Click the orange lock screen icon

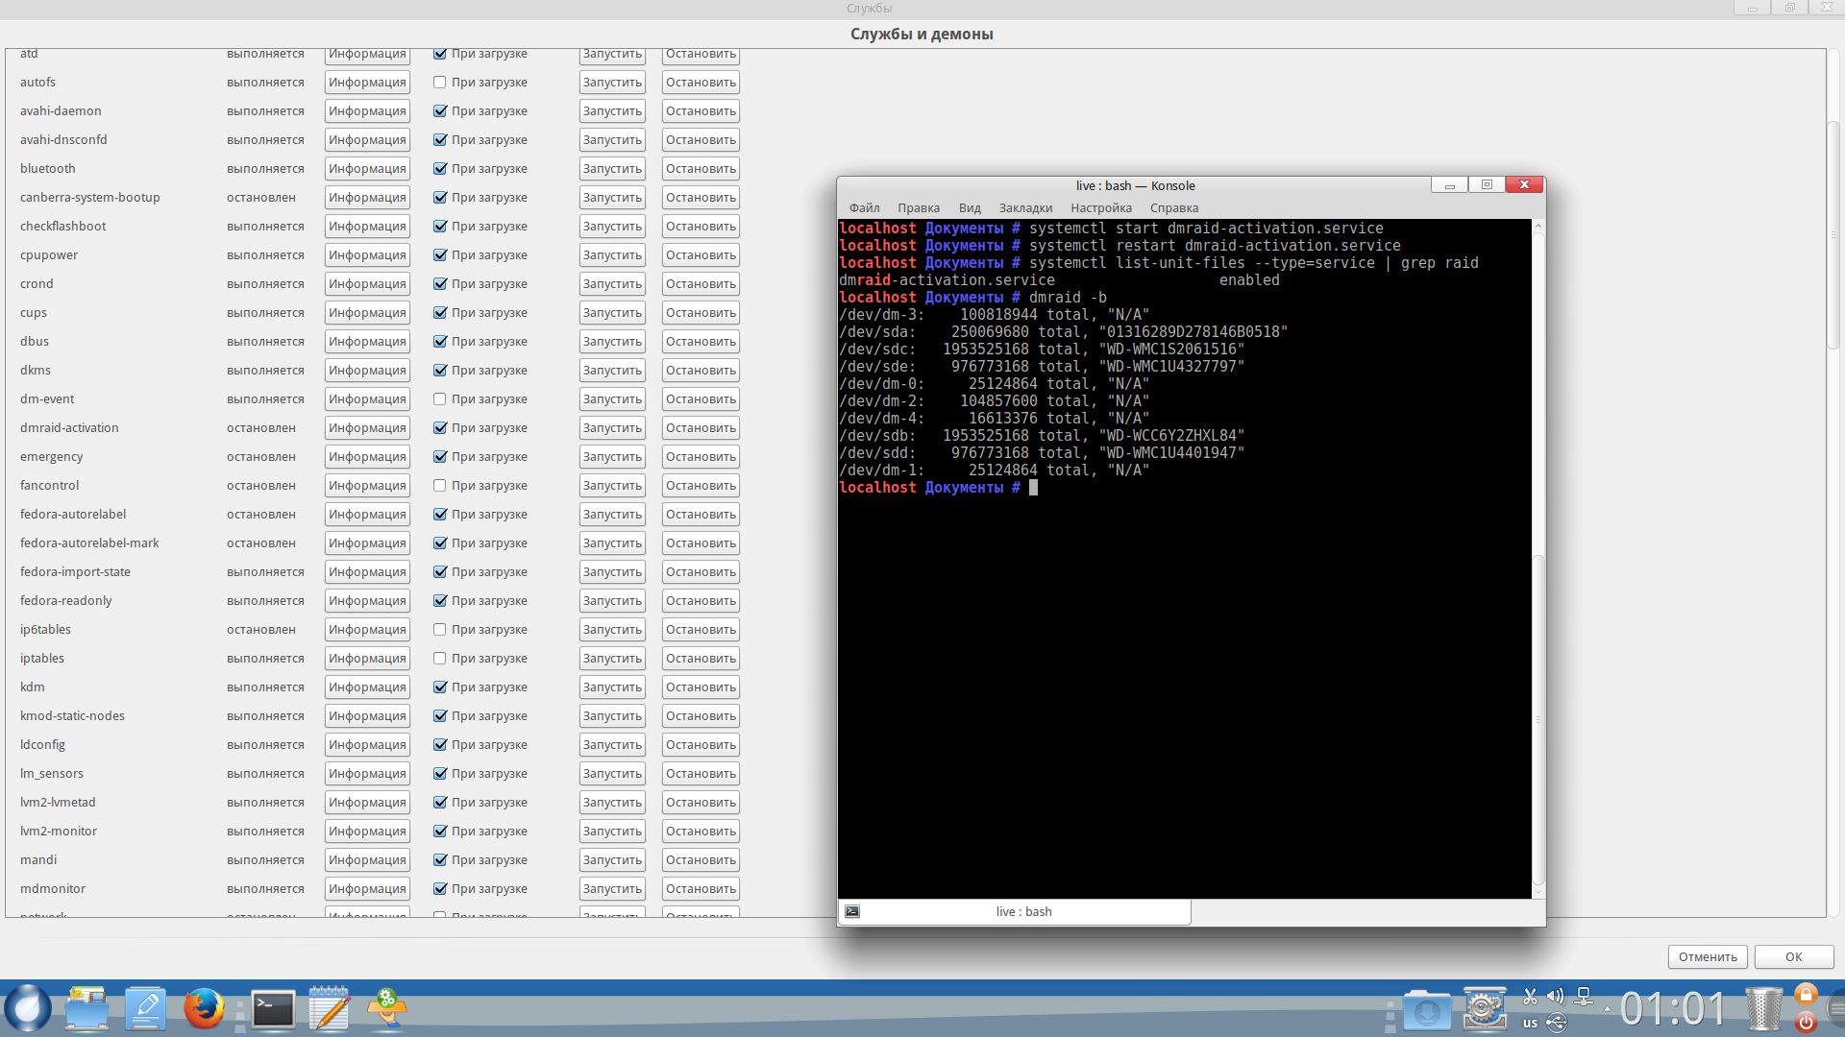pos(1806,995)
